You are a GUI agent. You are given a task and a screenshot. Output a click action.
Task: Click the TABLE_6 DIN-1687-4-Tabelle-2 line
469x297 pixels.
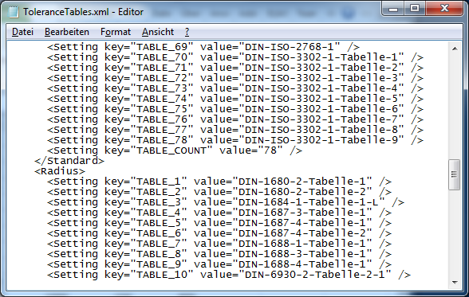(219, 233)
